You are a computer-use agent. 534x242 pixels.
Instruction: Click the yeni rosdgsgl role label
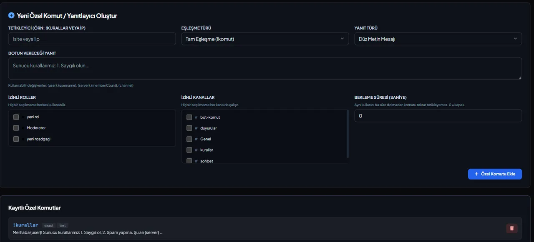pos(38,139)
